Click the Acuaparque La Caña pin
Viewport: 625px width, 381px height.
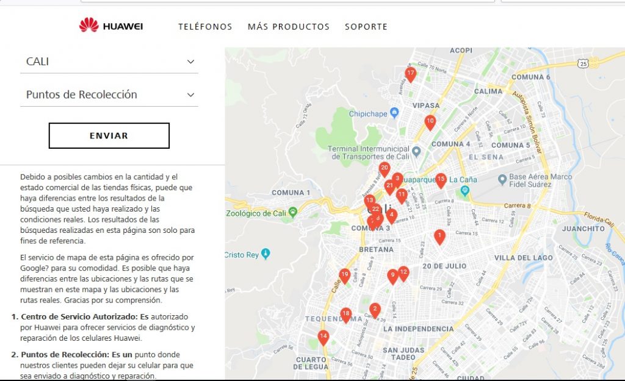pos(464,191)
